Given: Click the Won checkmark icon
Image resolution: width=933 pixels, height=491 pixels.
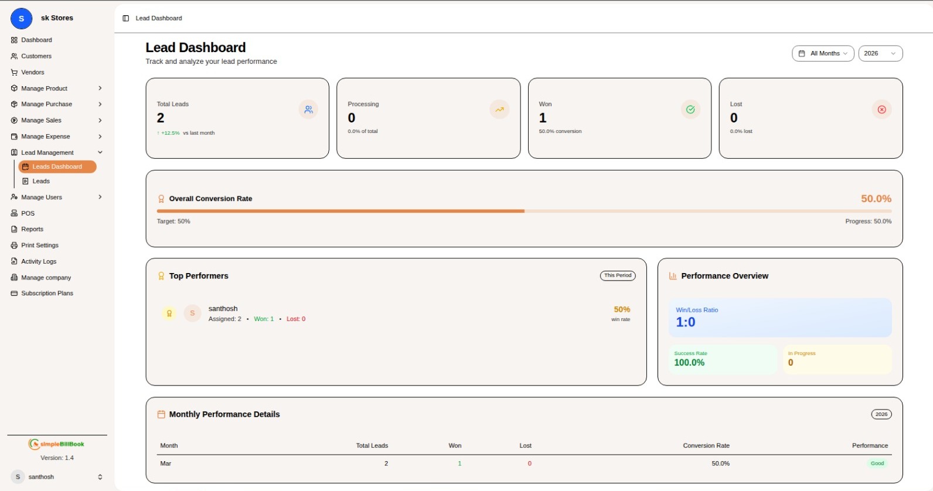Looking at the screenshot, I should (690, 110).
